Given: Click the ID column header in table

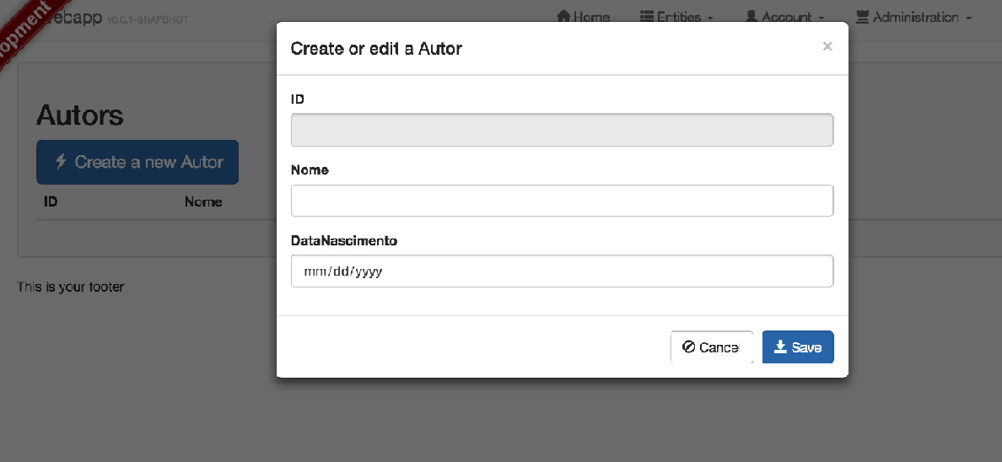Looking at the screenshot, I should click(x=51, y=202).
